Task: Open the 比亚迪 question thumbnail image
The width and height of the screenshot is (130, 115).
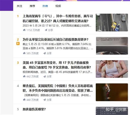Action: coord(112,46)
